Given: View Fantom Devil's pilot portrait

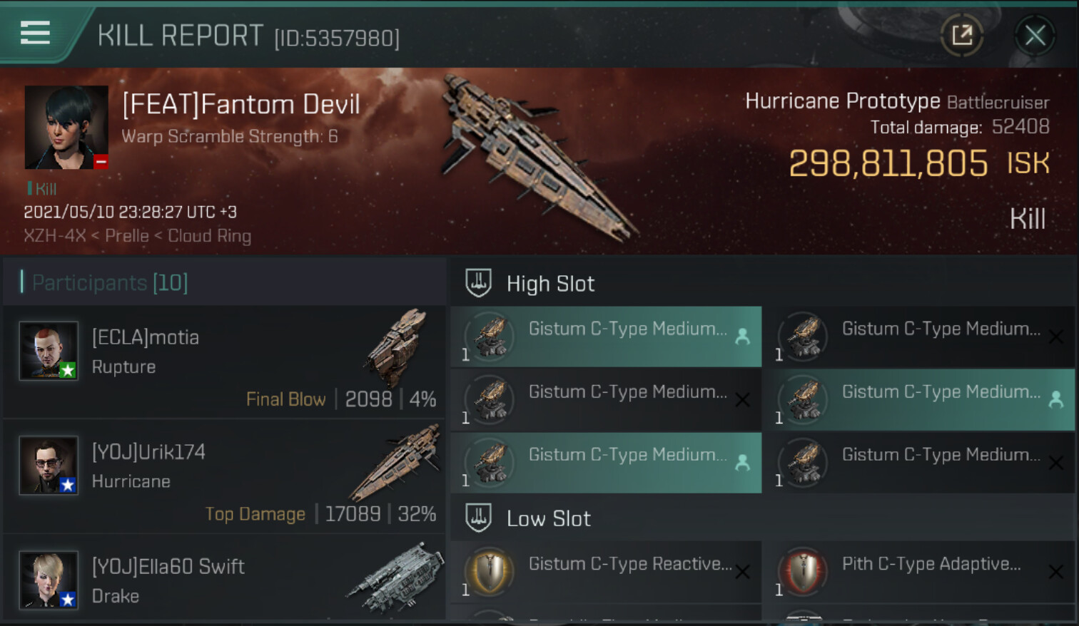Looking at the screenshot, I should pos(66,128).
